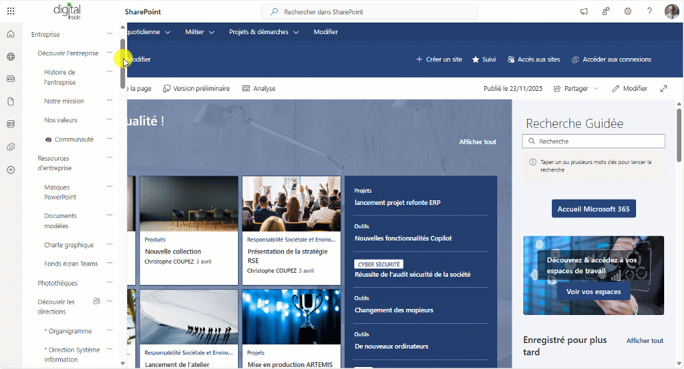
Task: Open the globe My sites icon
Action: click(x=11, y=57)
